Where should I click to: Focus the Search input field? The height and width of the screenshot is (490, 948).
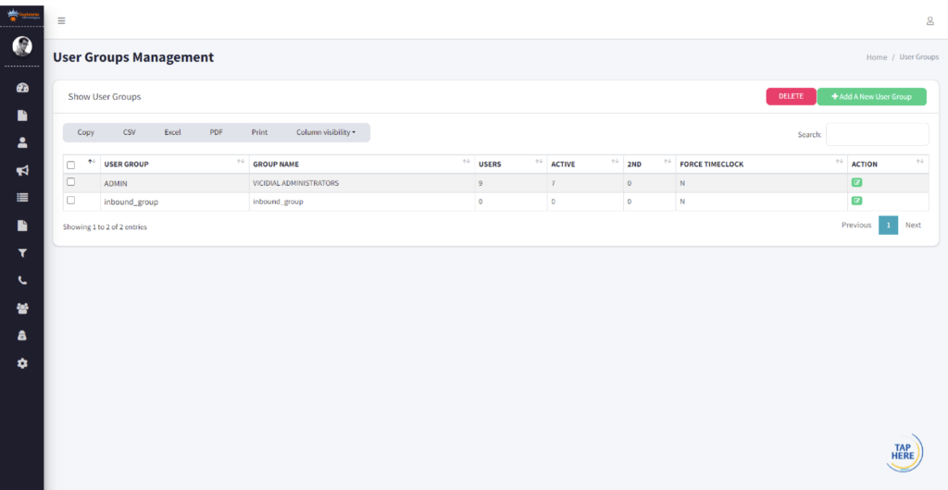point(877,134)
